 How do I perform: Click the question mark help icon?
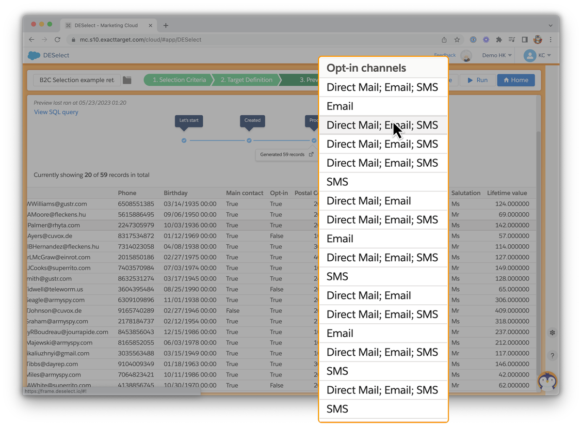[552, 356]
